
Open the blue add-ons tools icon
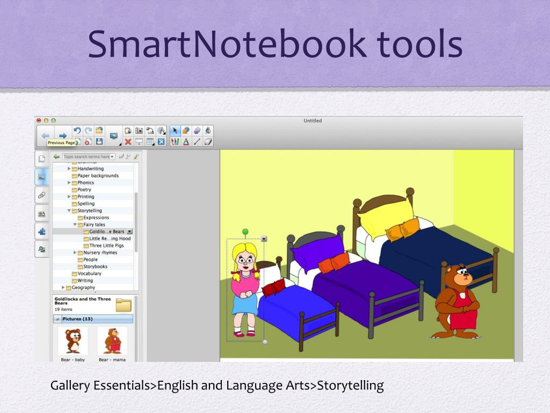(161, 141)
